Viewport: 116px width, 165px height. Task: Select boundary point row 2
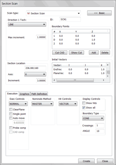tap(81, 44)
